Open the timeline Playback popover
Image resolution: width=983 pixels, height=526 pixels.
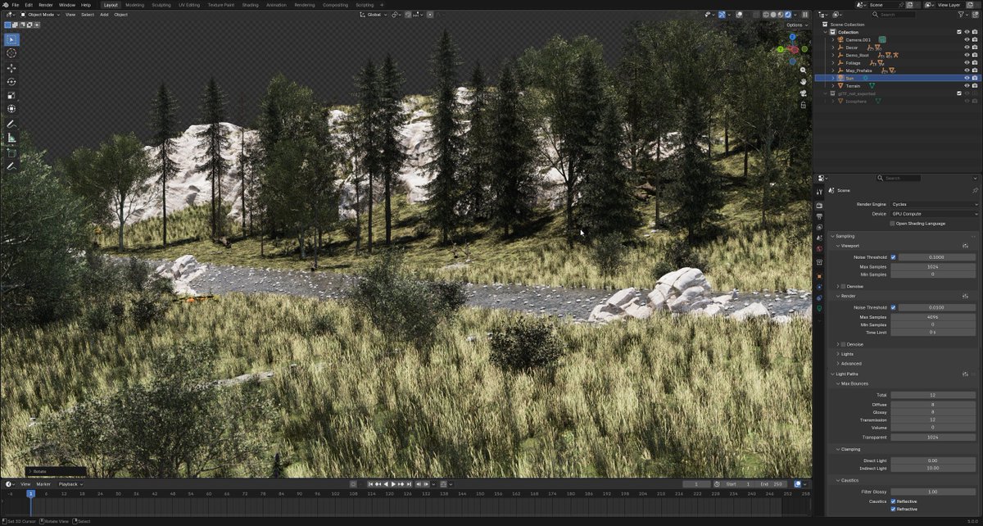coord(69,484)
